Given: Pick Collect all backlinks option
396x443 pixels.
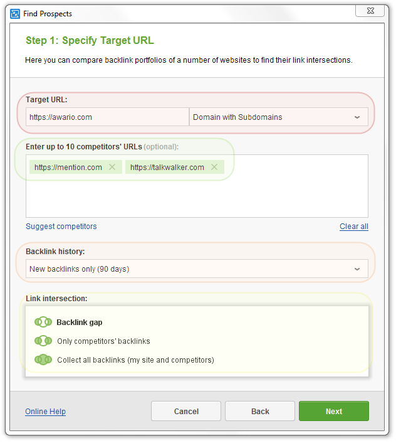Looking at the screenshot, I should [136, 360].
